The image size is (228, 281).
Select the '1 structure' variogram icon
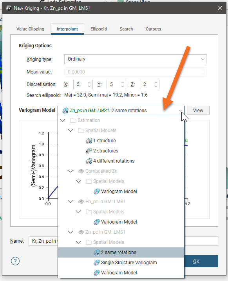tap(89, 141)
